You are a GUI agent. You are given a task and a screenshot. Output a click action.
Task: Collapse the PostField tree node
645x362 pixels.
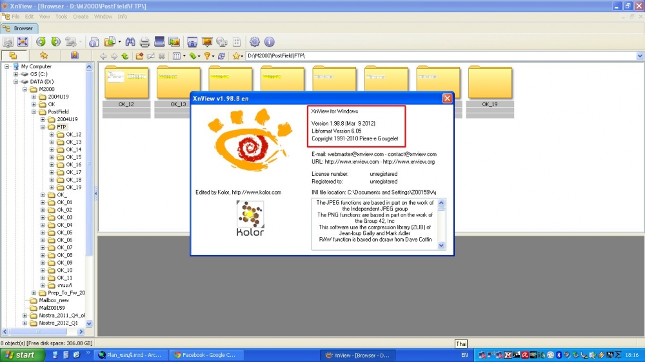34,112
